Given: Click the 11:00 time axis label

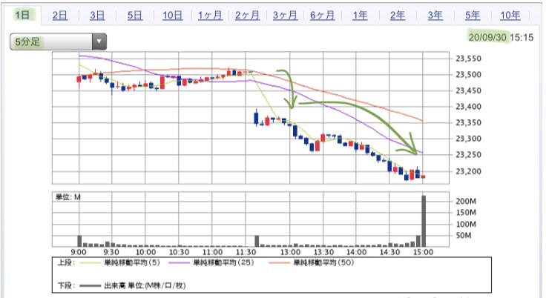Looking at the screenshot, I should click(212, 252).
